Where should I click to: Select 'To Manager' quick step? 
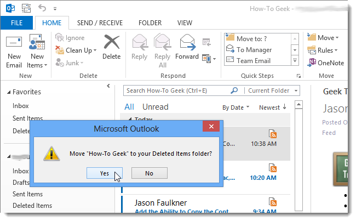[x=258, y=49]
